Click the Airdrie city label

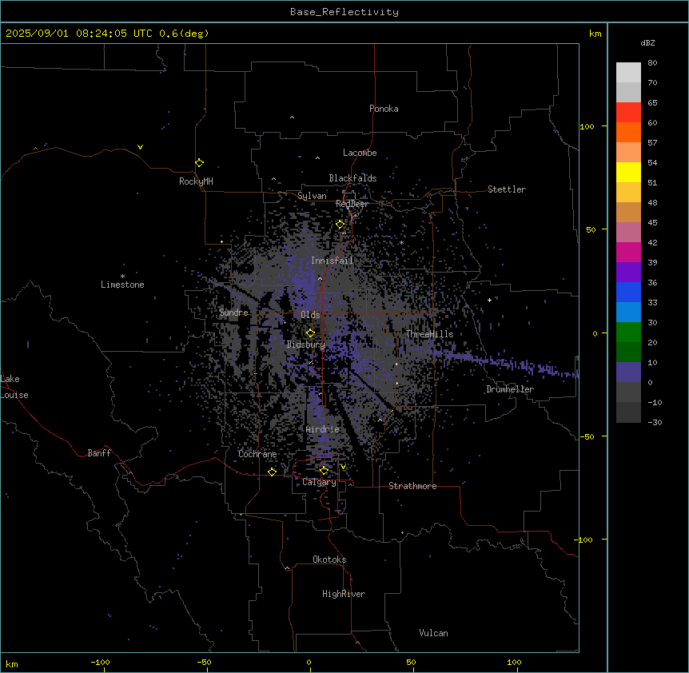(x=323, y=429)
